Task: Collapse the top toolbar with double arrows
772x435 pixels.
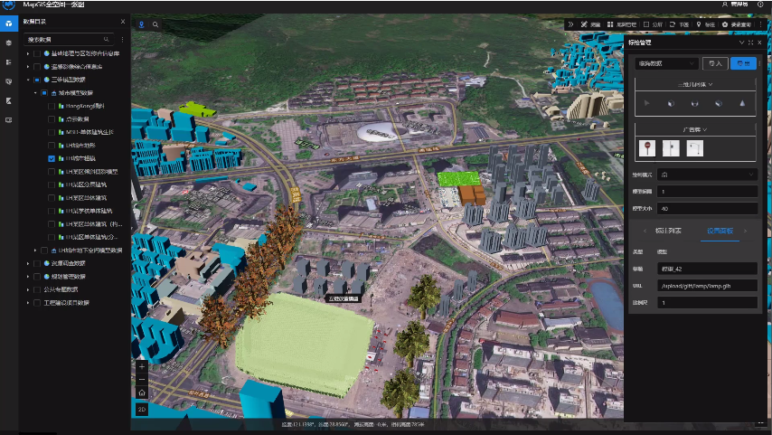Action: pos(570,24)
